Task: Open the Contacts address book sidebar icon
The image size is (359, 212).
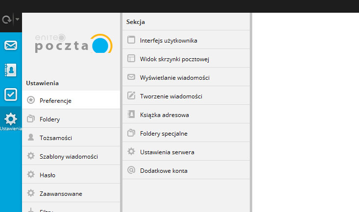Action: (x=11, y=70)
